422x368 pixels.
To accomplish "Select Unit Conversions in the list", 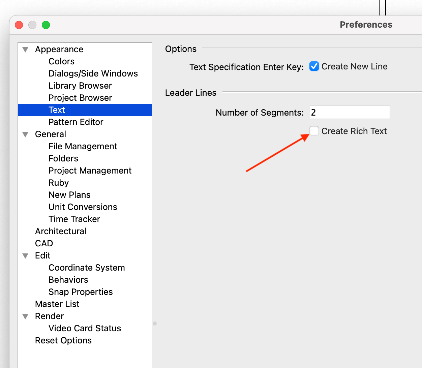I will click(83, 207).
